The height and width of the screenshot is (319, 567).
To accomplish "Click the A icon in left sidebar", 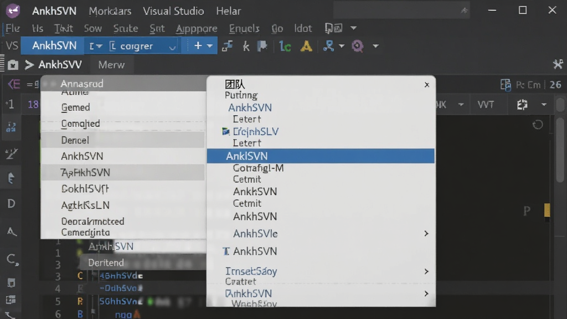I will tap(12, 231).
